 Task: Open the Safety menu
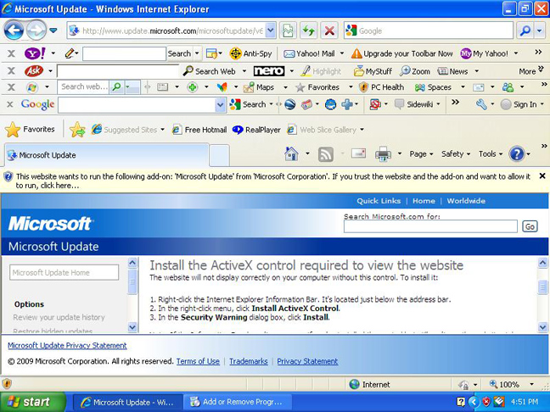(456, 153)
